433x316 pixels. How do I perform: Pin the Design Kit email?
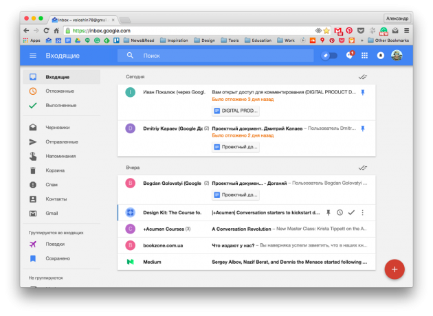tap(329, 212)
